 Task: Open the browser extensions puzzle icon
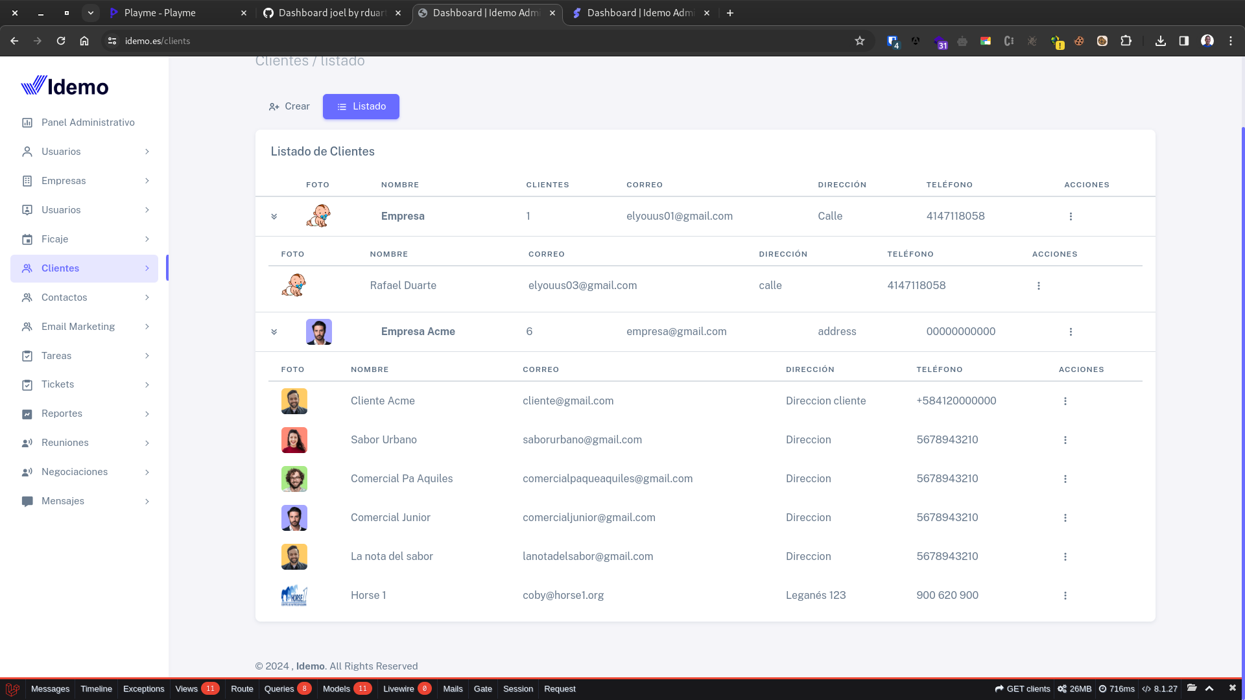click(1126, 41)
